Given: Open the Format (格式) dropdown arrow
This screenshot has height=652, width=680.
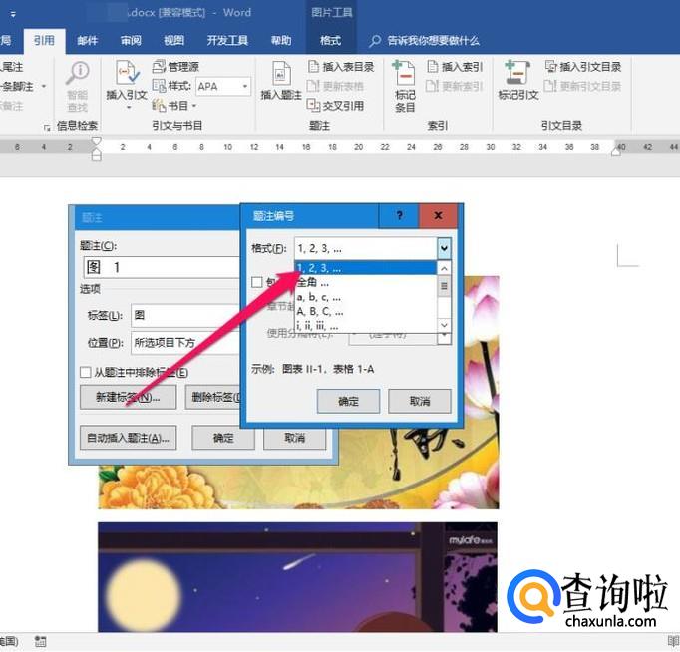Looking at the screenshot, I should tap(444, 248).
